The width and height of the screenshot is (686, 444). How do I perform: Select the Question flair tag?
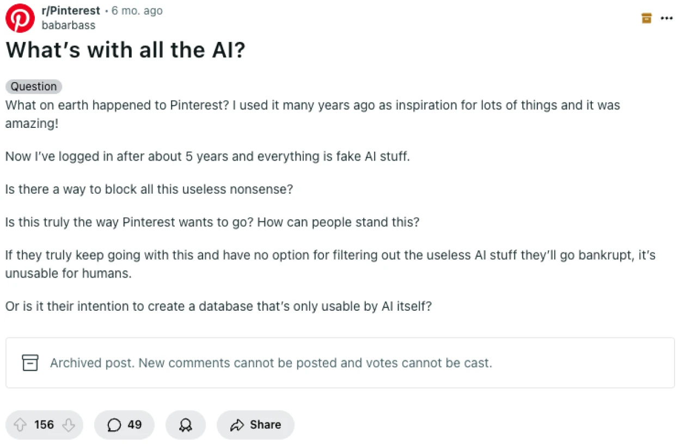34,87
